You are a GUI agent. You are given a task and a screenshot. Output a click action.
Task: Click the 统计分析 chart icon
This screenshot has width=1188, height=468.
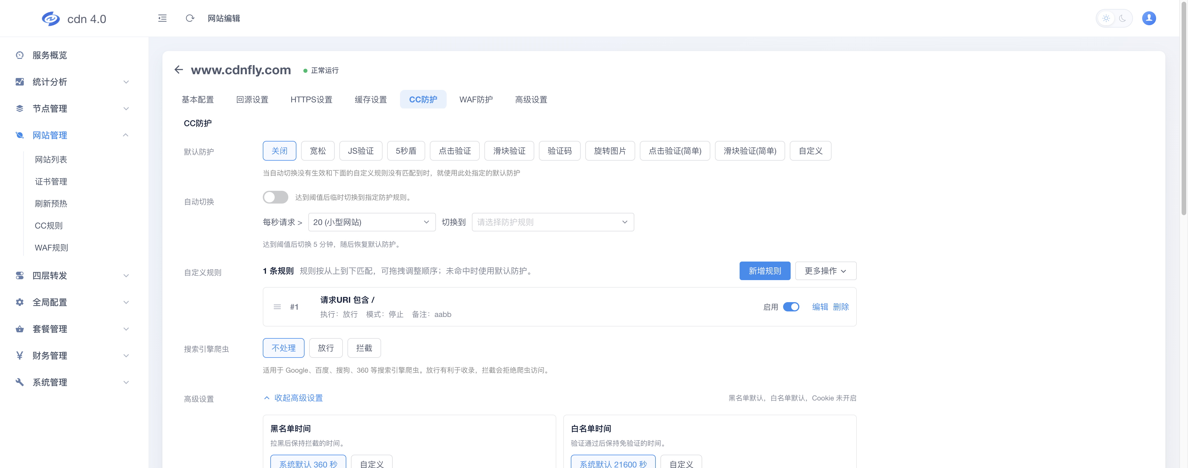click(19, 82)
